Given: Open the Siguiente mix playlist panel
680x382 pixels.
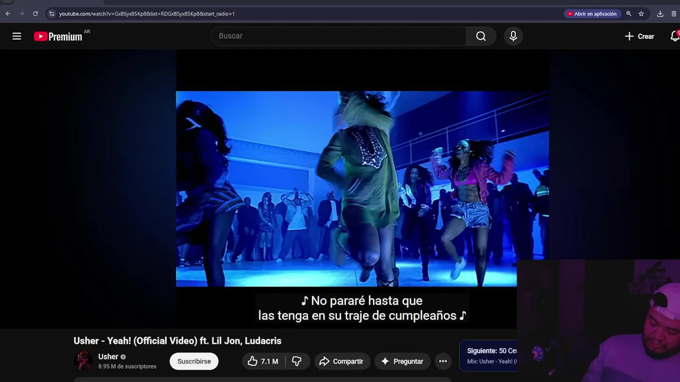Looking at the screenshot, I should click(x=488, y=356).
